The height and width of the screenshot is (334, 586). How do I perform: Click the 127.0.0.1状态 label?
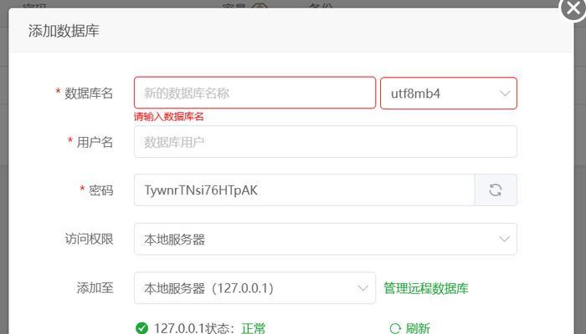coord(194,328)
